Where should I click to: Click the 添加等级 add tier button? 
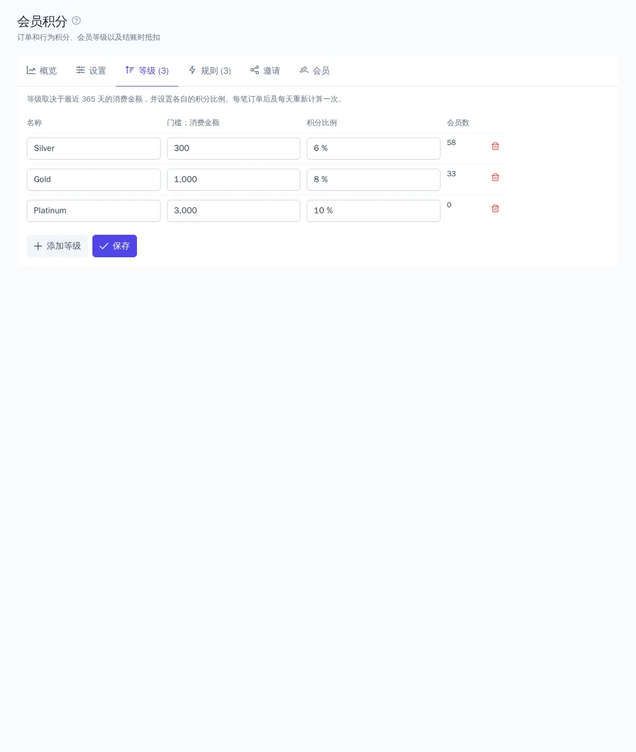(x=57, y=246)
